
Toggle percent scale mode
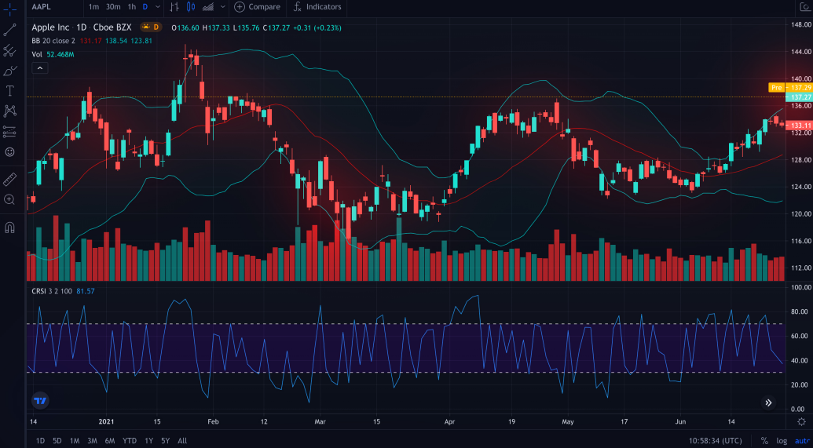[x=764, y=441]
